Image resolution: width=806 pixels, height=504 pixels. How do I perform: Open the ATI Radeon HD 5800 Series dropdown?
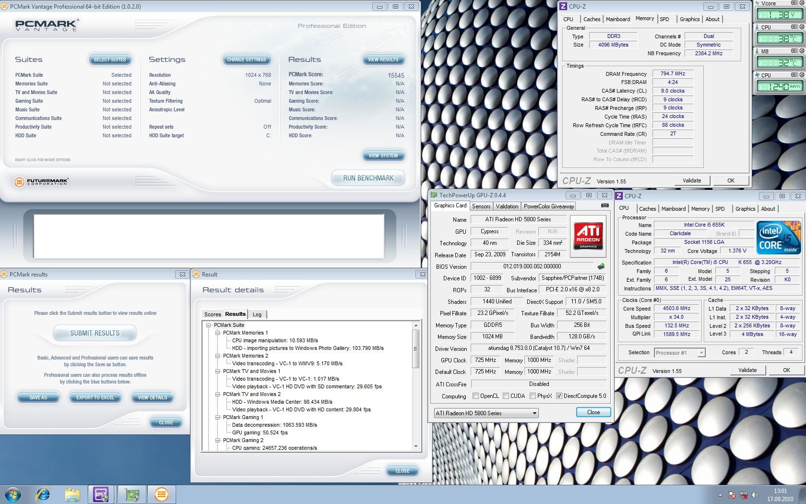pos(486,413)
